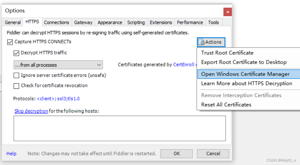Open the Tools tab
The width and height of the screenshot is (300, 165).
[214, 22]
